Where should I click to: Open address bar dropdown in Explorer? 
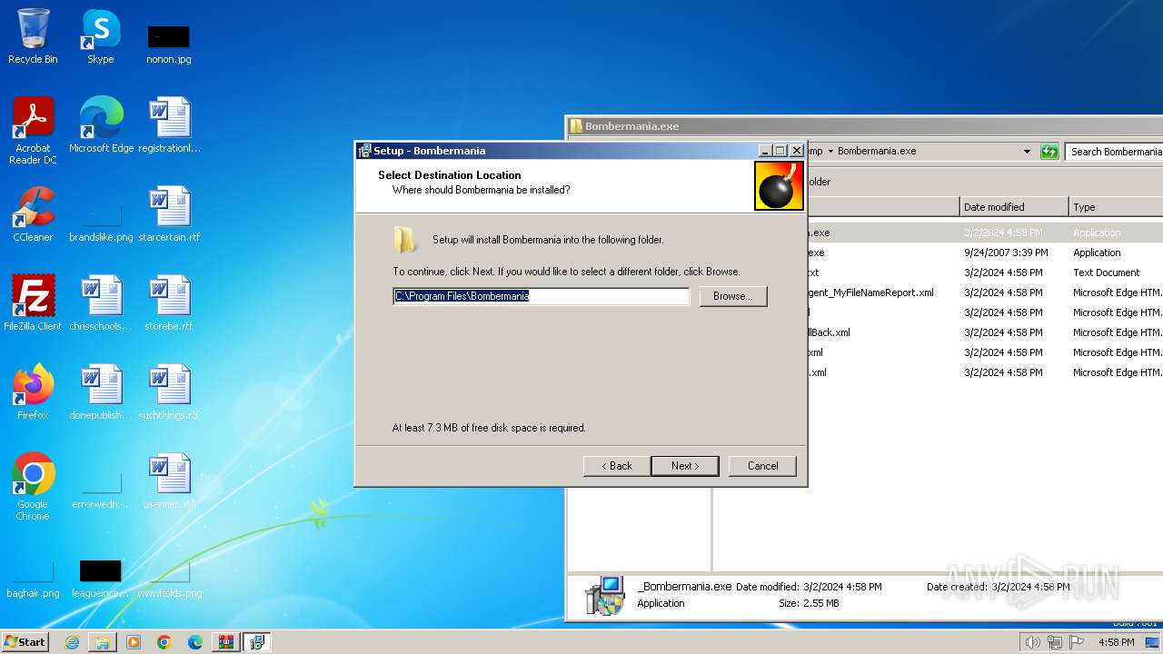point(1027,152)
